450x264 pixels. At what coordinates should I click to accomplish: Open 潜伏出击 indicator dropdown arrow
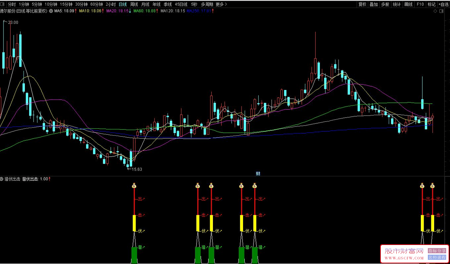[x=2, y=179]
